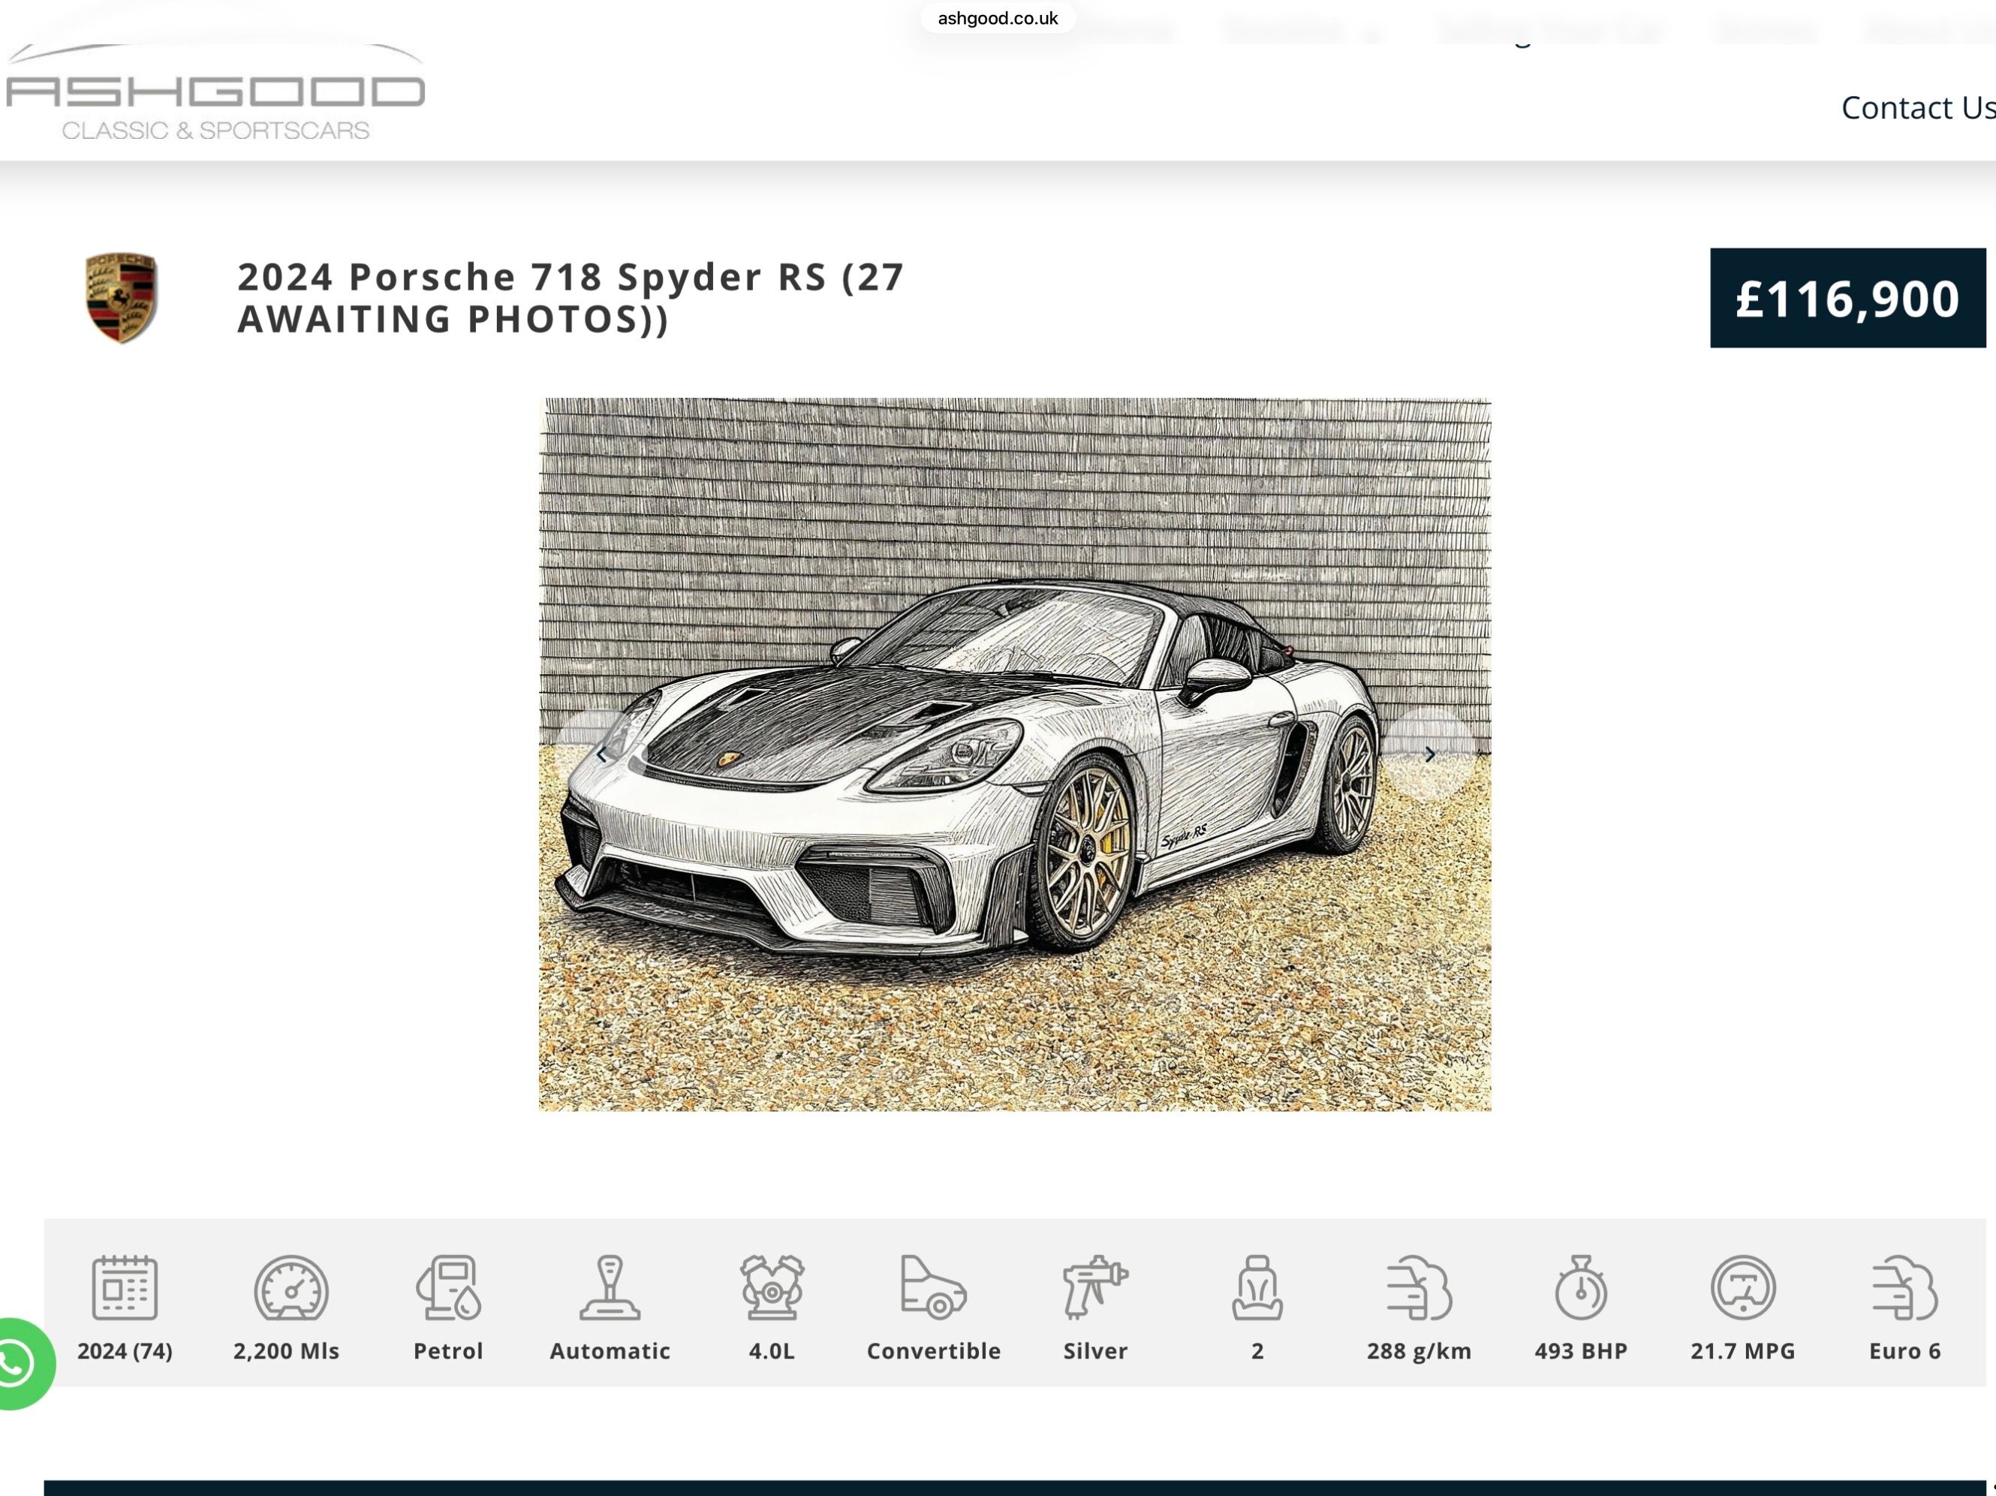Click the calendar year icon
Screen dimensions: 1996x1496
pos(125,1287)
